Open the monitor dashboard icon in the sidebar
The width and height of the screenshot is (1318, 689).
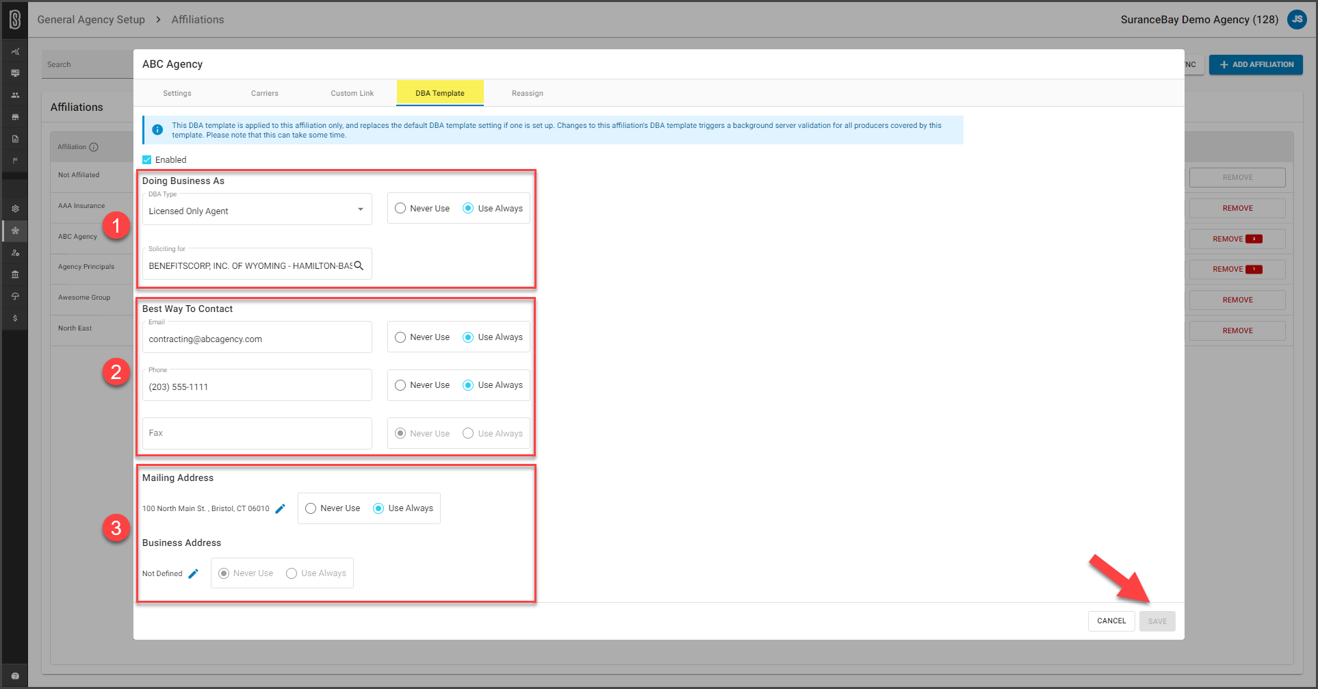point(15,73)
